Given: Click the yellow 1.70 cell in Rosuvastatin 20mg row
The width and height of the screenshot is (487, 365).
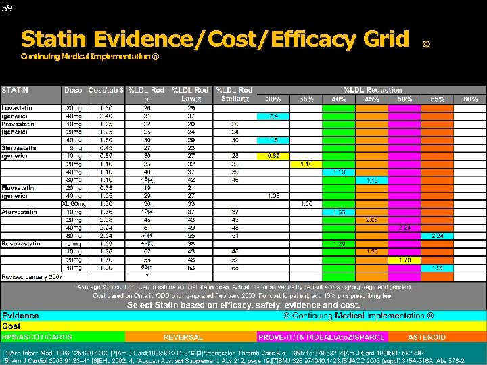Looking at the screenshot, I should click(404, 260).
